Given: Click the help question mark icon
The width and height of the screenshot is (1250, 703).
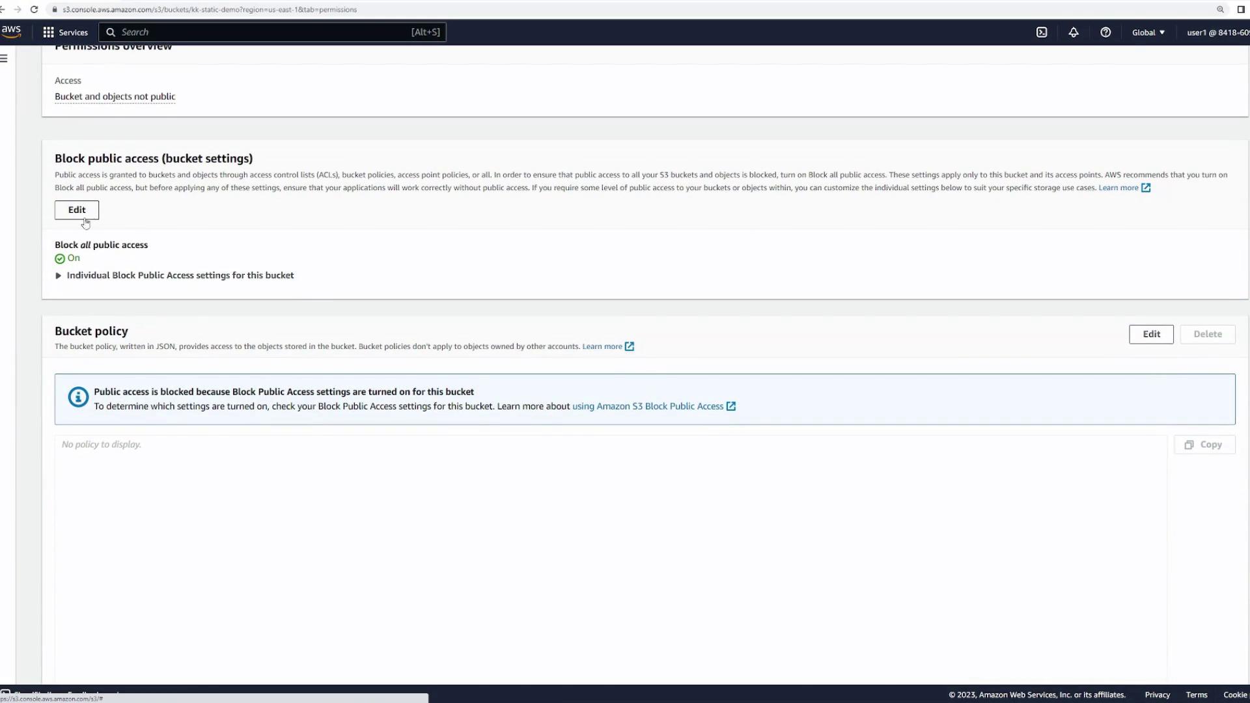Looking at the screenshot, I should [1105, 33].
